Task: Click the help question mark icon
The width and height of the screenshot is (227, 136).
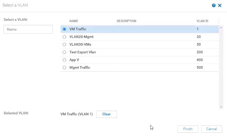Action: click(x=214, y=6)
